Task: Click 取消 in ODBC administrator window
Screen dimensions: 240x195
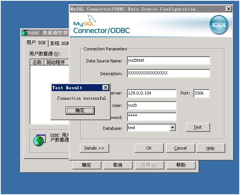Action: 118,165
